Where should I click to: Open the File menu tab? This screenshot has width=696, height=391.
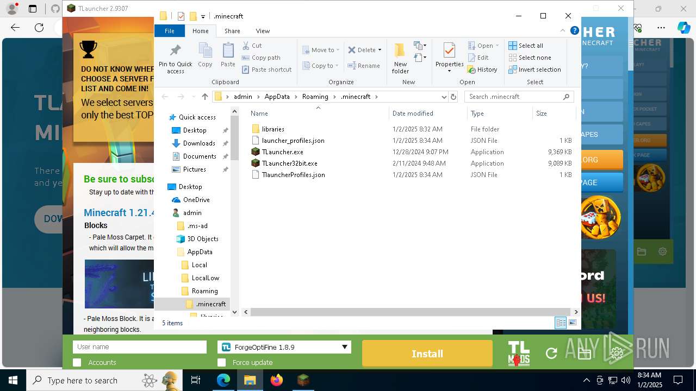click(170, 31)
